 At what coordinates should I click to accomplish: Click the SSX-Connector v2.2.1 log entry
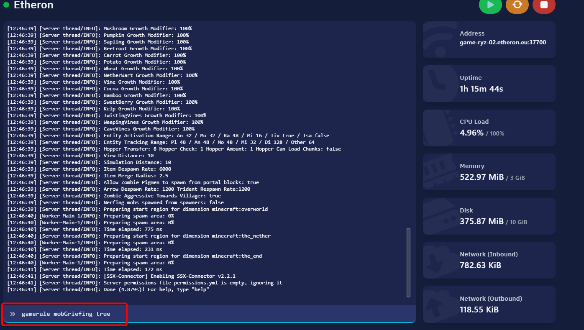point(169,276)
